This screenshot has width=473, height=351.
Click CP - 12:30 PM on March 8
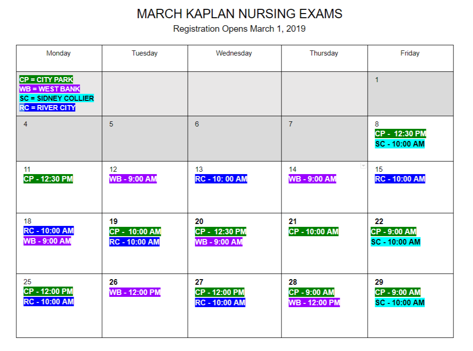coord(400,133)
